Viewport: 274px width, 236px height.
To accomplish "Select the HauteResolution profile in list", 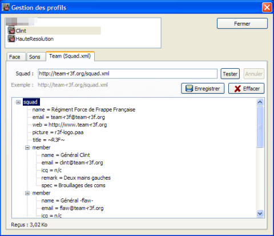I will pyautogui.click(x=34, y=39).
